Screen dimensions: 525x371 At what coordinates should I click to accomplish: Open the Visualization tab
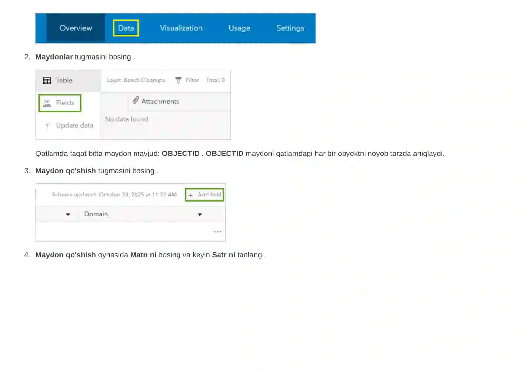click(181, 28)
